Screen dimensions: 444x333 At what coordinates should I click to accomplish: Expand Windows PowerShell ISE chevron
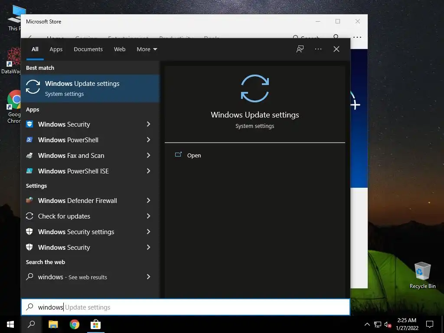tap(148, 171)
